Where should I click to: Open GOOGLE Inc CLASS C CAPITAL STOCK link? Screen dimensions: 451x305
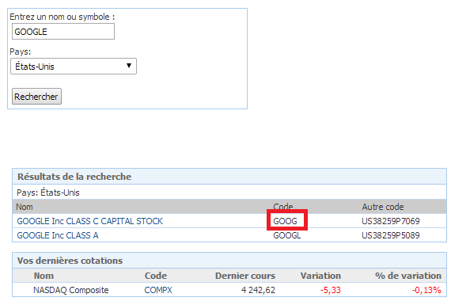pos(89,221)
